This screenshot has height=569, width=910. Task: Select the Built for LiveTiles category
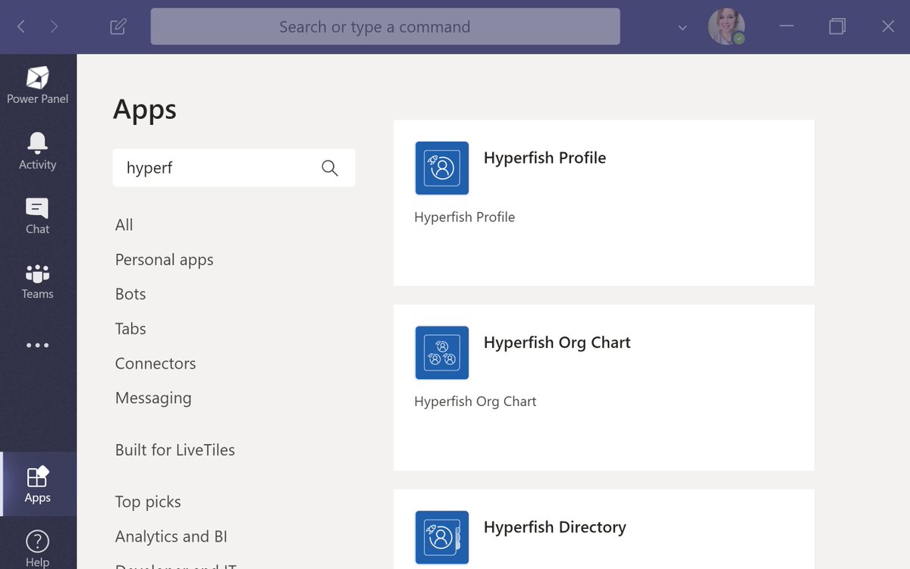(x=174, y=449)
